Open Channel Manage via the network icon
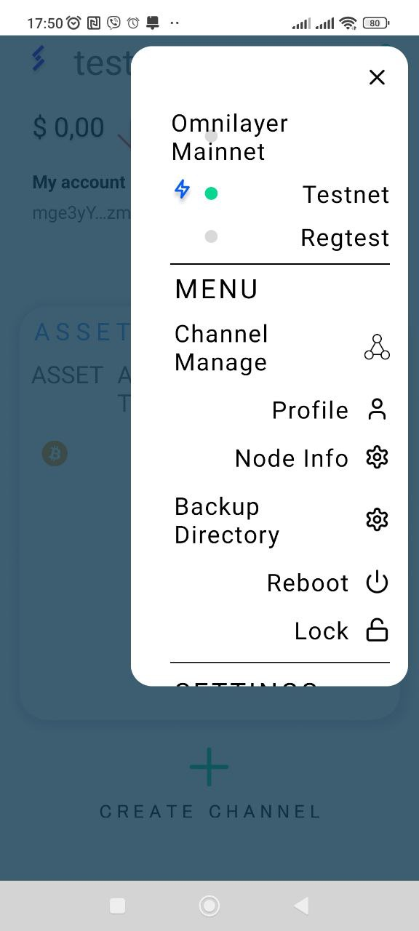419x931 pixels. [x=377, y=347]
